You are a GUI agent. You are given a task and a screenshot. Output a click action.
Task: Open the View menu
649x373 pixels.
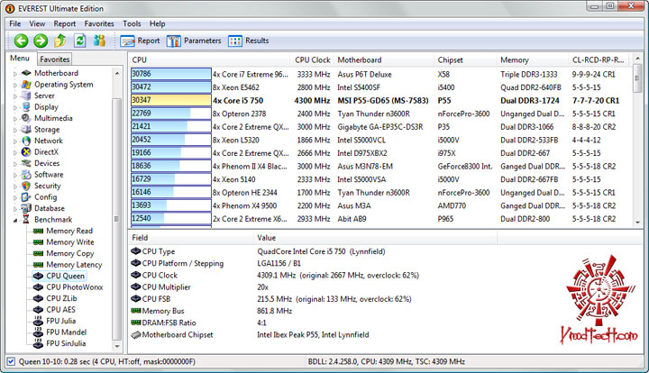click(37, 23)
